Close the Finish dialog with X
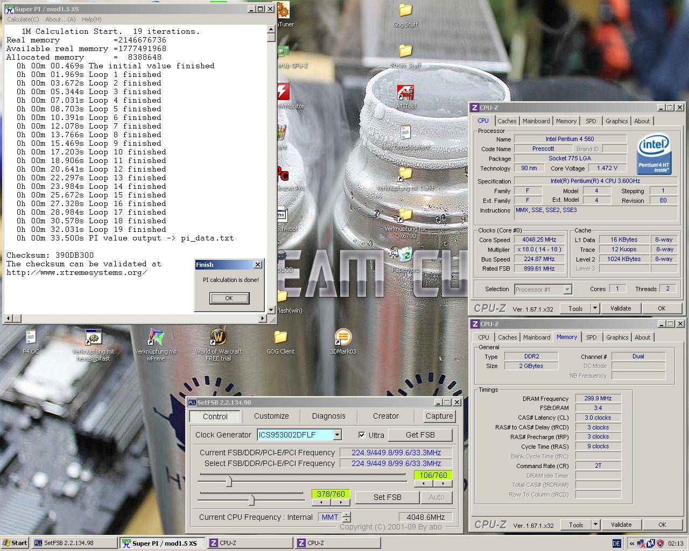The image size is (689, 551). 257,265
